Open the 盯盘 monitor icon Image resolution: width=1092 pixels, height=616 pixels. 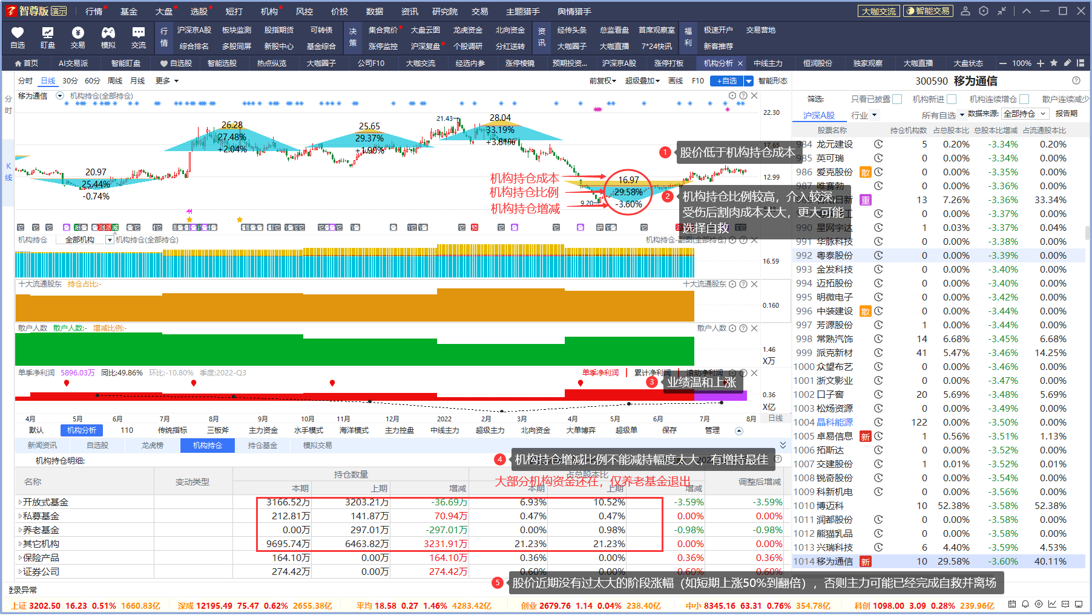48,37
